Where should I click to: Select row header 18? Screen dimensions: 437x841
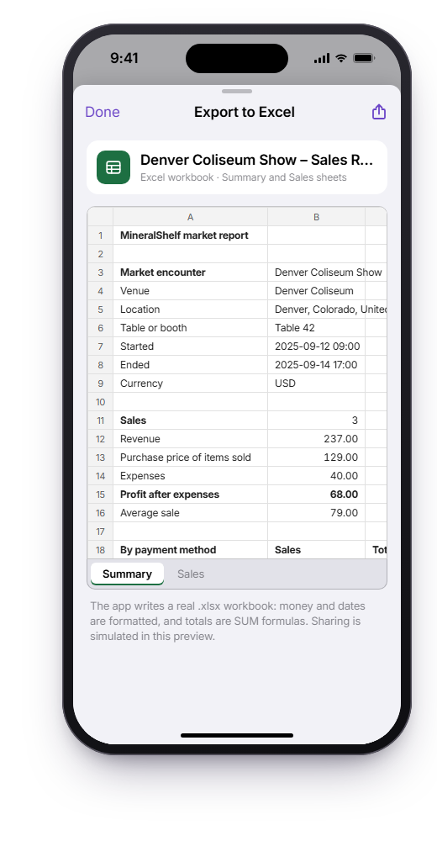point(100,550)
